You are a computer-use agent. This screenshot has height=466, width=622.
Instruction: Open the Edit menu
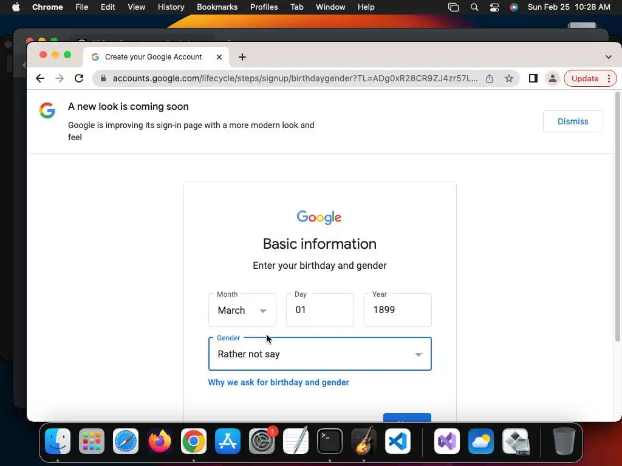coord(108,7)
